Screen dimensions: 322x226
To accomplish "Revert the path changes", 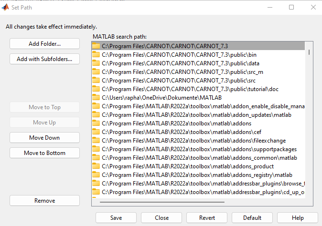I will pyautogui.click(x=206, y=218).
